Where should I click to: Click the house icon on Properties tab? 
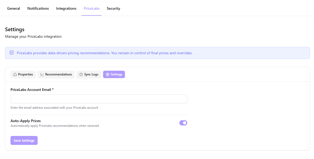point(15,74)
